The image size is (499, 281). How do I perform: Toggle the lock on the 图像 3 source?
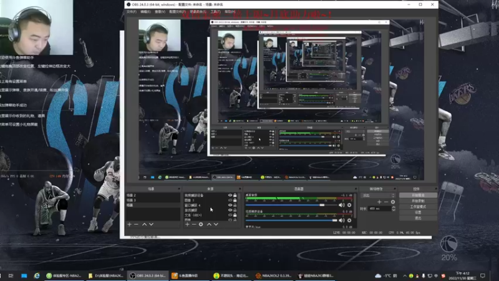(x=235, y=200)
